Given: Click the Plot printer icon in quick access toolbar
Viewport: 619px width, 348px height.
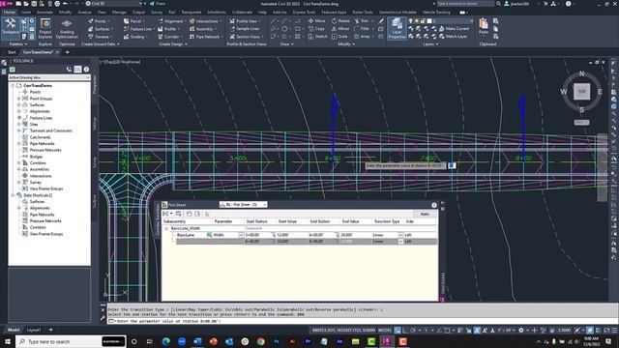Looking at the screenshot, I should point(57,4).
